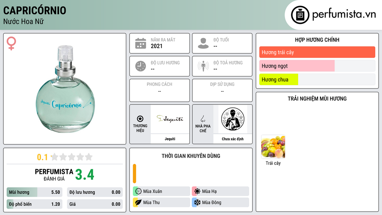Image resolution: width=382 pixels, height=215 pixels.
Task: Click the launch year 2021 value
Action: pyautogui.click(x=156, y=46)
